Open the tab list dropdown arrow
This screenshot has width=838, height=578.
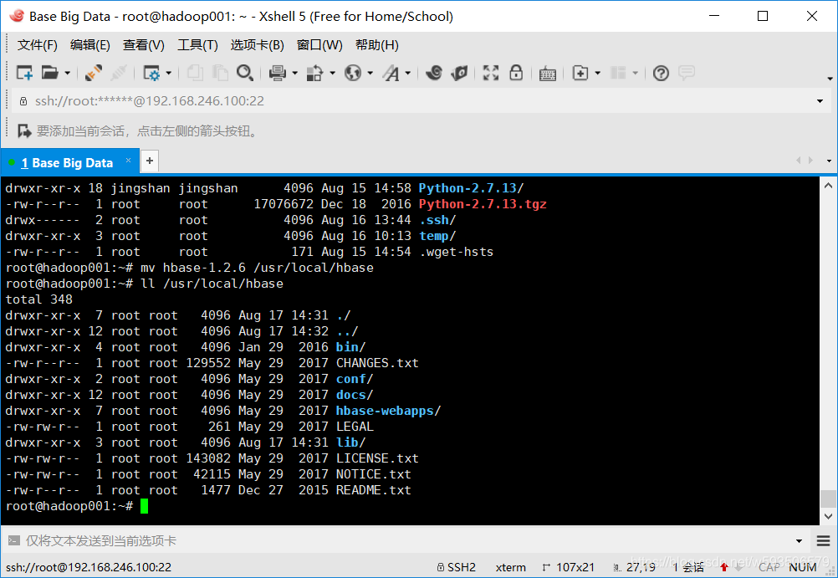pyautogui.click(x=829, y=161)
